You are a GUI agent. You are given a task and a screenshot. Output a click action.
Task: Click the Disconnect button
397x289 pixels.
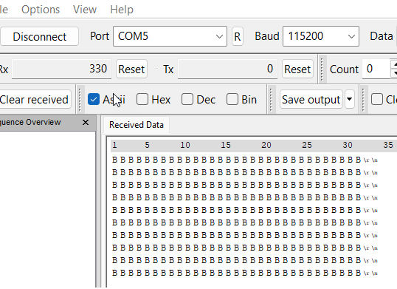39,36
